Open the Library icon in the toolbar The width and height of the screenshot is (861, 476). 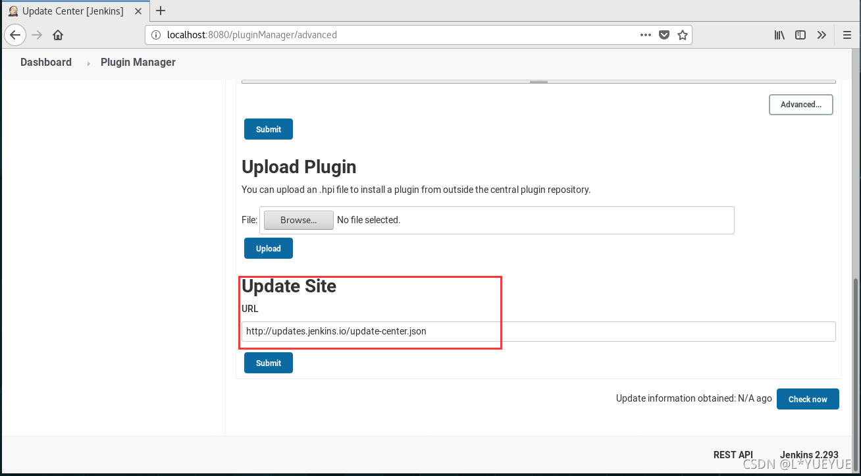(779, 35)
